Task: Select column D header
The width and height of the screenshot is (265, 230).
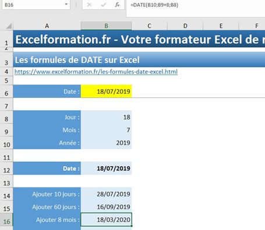Action: [185, 26]
